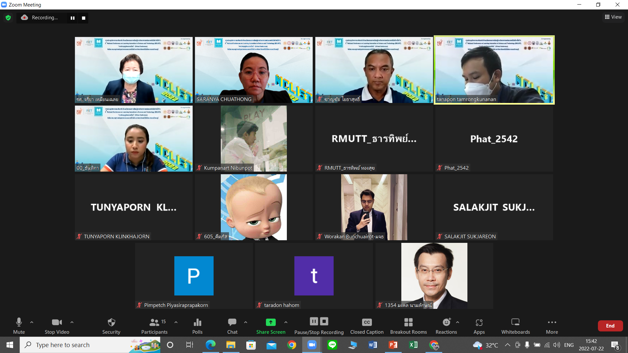Open the View layout menu
Image resolution: width=628 pixels, height=353 pixels.
(x=613, y=17)
